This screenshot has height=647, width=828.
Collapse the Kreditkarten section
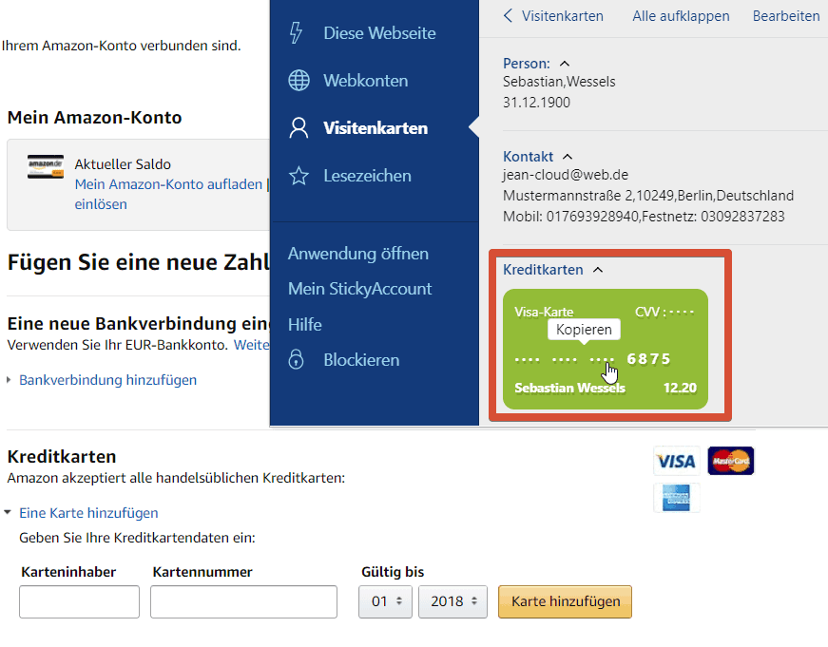(x=598, y=269)
